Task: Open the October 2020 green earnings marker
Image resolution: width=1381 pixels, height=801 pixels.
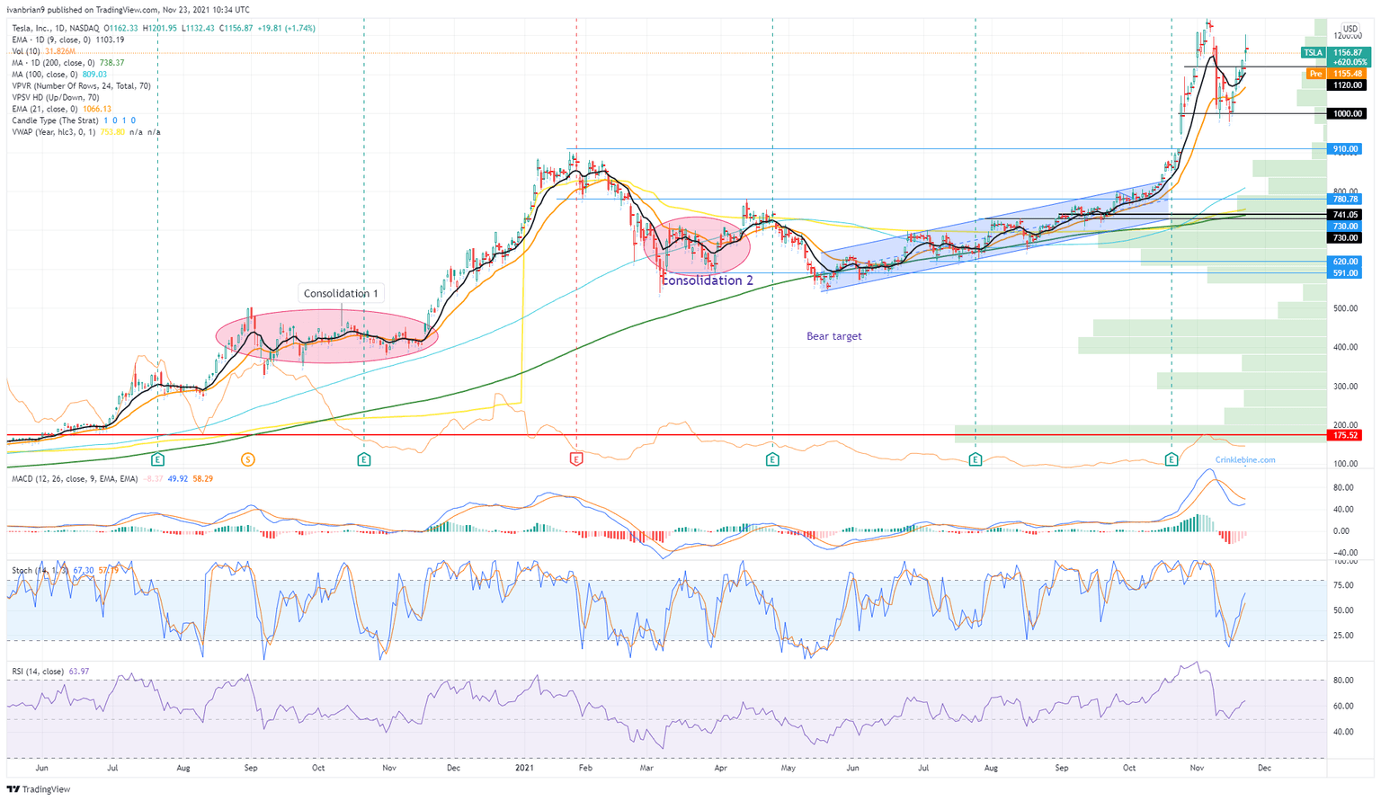Action: coord(364,459)
